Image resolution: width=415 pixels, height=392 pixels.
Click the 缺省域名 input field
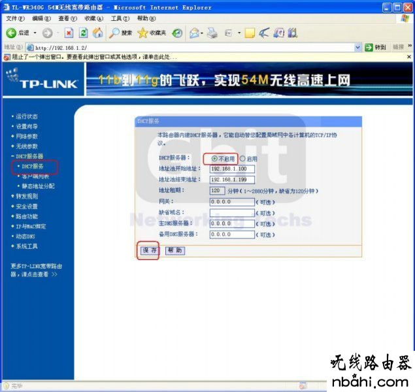point(232,213)
